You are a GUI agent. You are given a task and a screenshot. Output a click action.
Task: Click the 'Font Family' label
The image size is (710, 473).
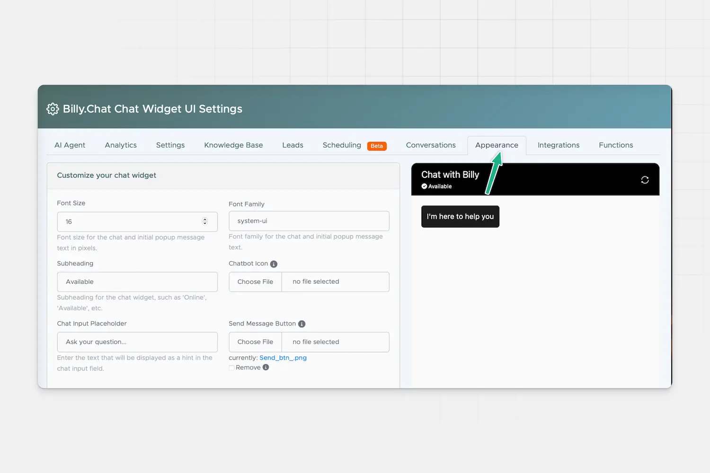247,204
